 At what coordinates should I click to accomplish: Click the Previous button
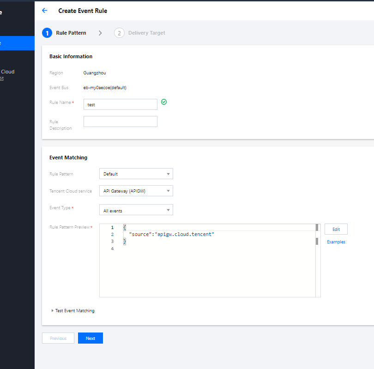pos(58,338)
